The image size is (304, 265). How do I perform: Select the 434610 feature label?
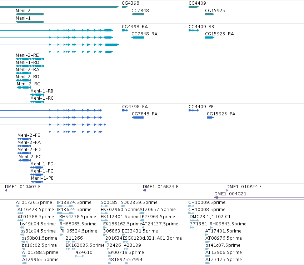coord(84,252)
